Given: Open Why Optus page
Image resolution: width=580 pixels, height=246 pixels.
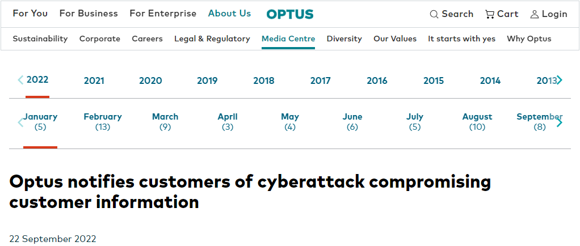Looking at the screenshot, I should pos(529,39).
